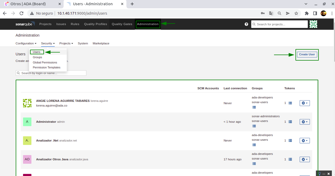This screenshot has width=335, height=176.
Task: Open token list icon for Administrator
Action: pos(290,122)
